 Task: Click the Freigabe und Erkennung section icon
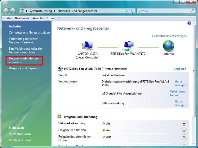(59, 116)
